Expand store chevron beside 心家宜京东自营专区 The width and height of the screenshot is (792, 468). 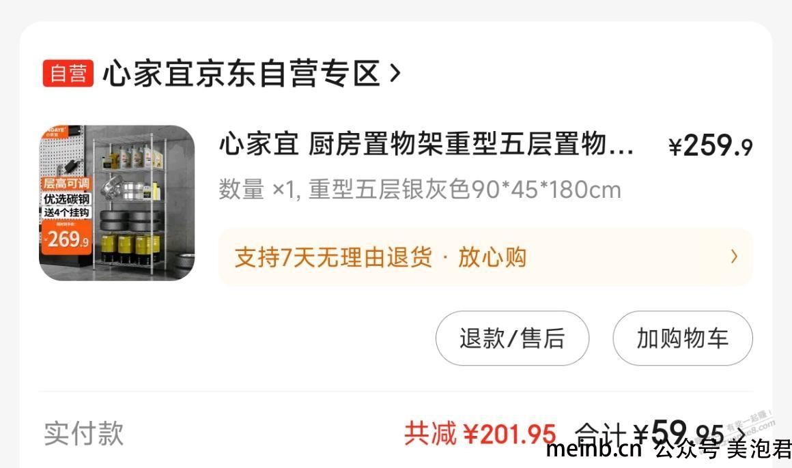tap(395, 74)
